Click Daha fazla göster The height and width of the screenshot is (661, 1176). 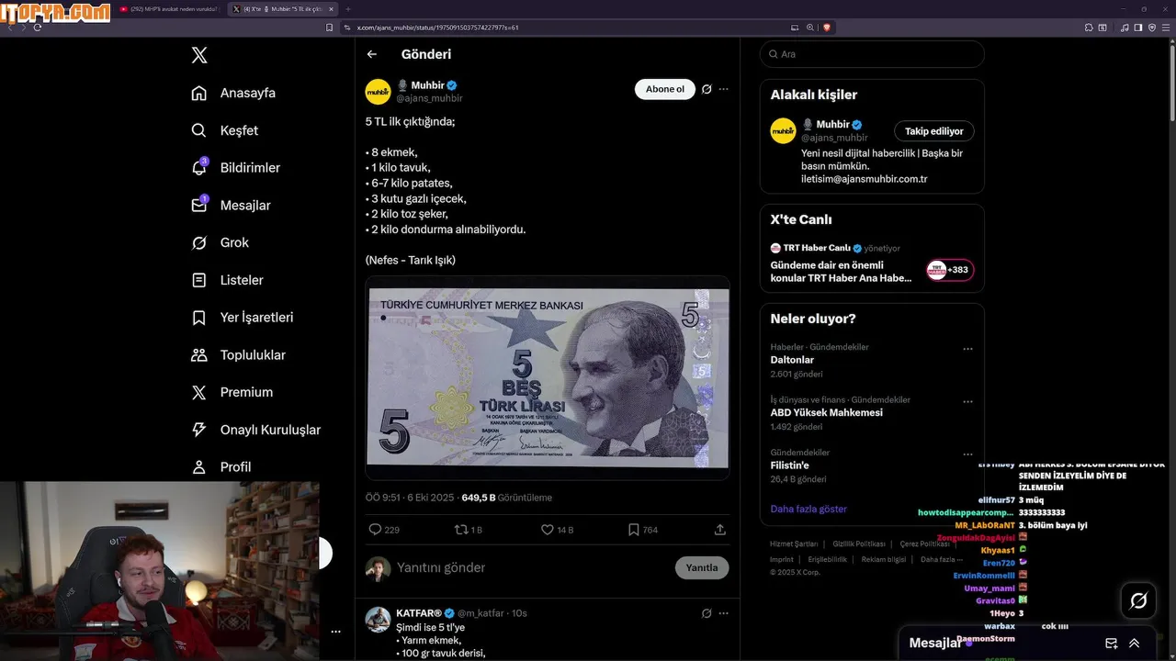(808, 509)
